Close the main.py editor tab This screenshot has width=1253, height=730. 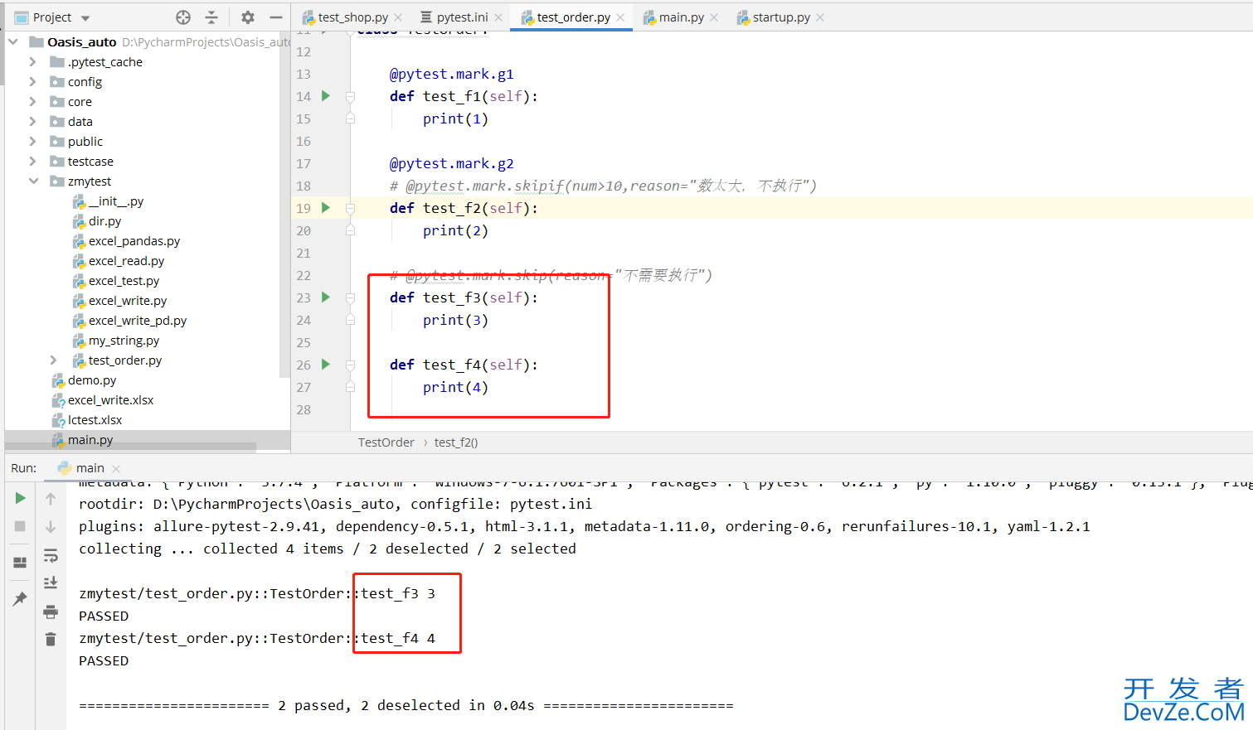[x=714, y=17]
